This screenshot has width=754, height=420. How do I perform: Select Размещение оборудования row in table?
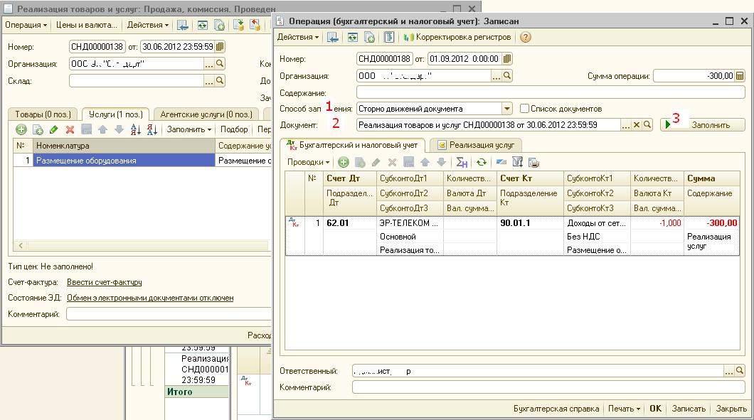124,161
